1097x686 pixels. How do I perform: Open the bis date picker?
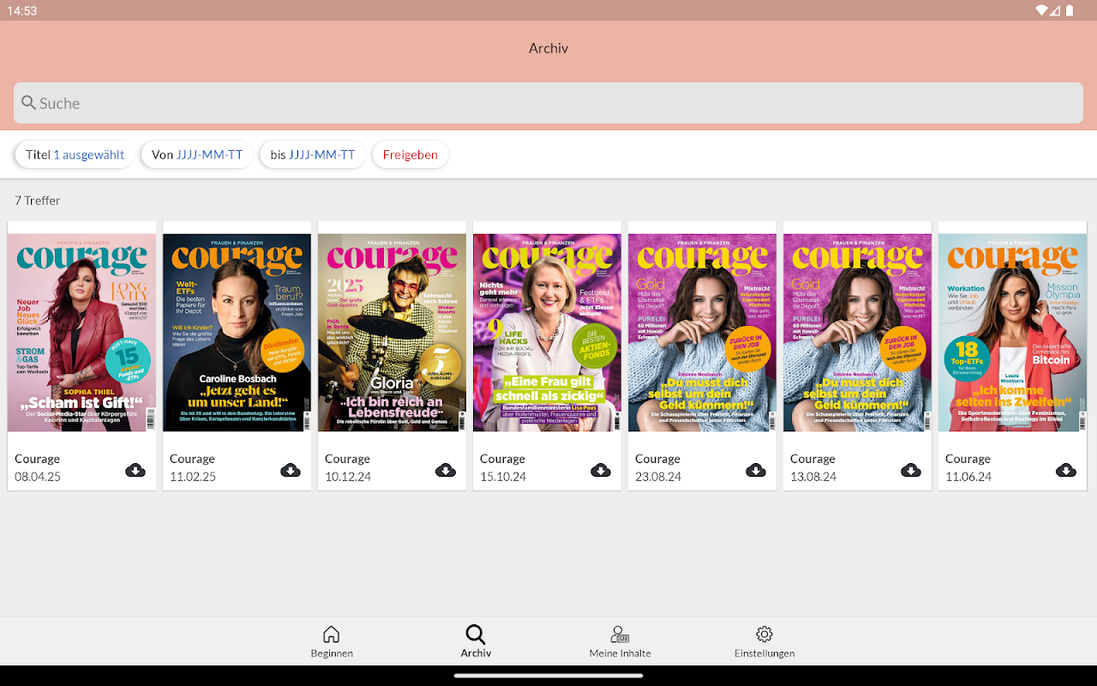(313, 154)
